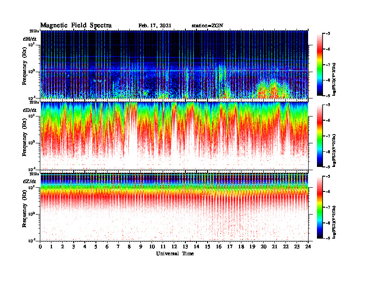Click hour "12" on the time axis
Screen dimensions: 367x283
pyautogui.click(x=174, y=246)
